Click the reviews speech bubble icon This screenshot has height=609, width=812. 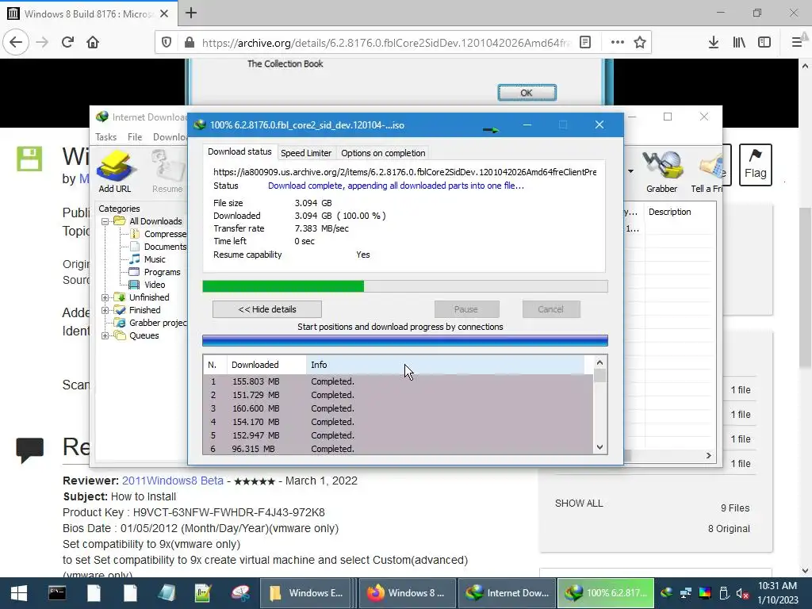(x=29, y=450)
